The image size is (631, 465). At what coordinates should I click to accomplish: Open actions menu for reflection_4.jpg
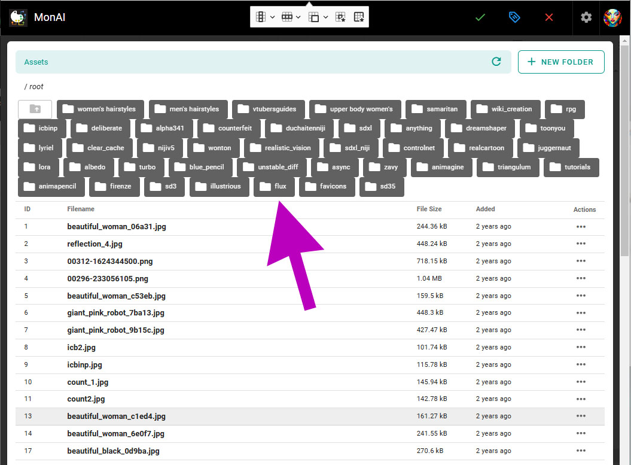(x=580, y=244)
